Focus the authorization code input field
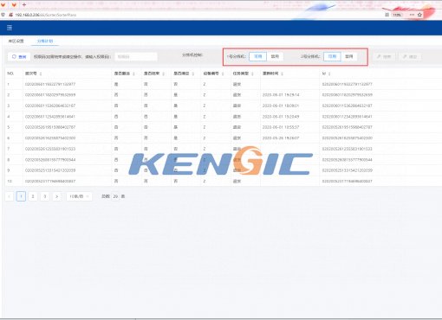Screen dimensions: 442x320 click(136, 57)
